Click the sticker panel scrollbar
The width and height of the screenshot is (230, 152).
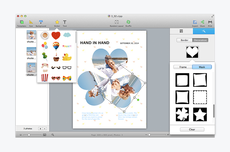click(x=76, y=37)
